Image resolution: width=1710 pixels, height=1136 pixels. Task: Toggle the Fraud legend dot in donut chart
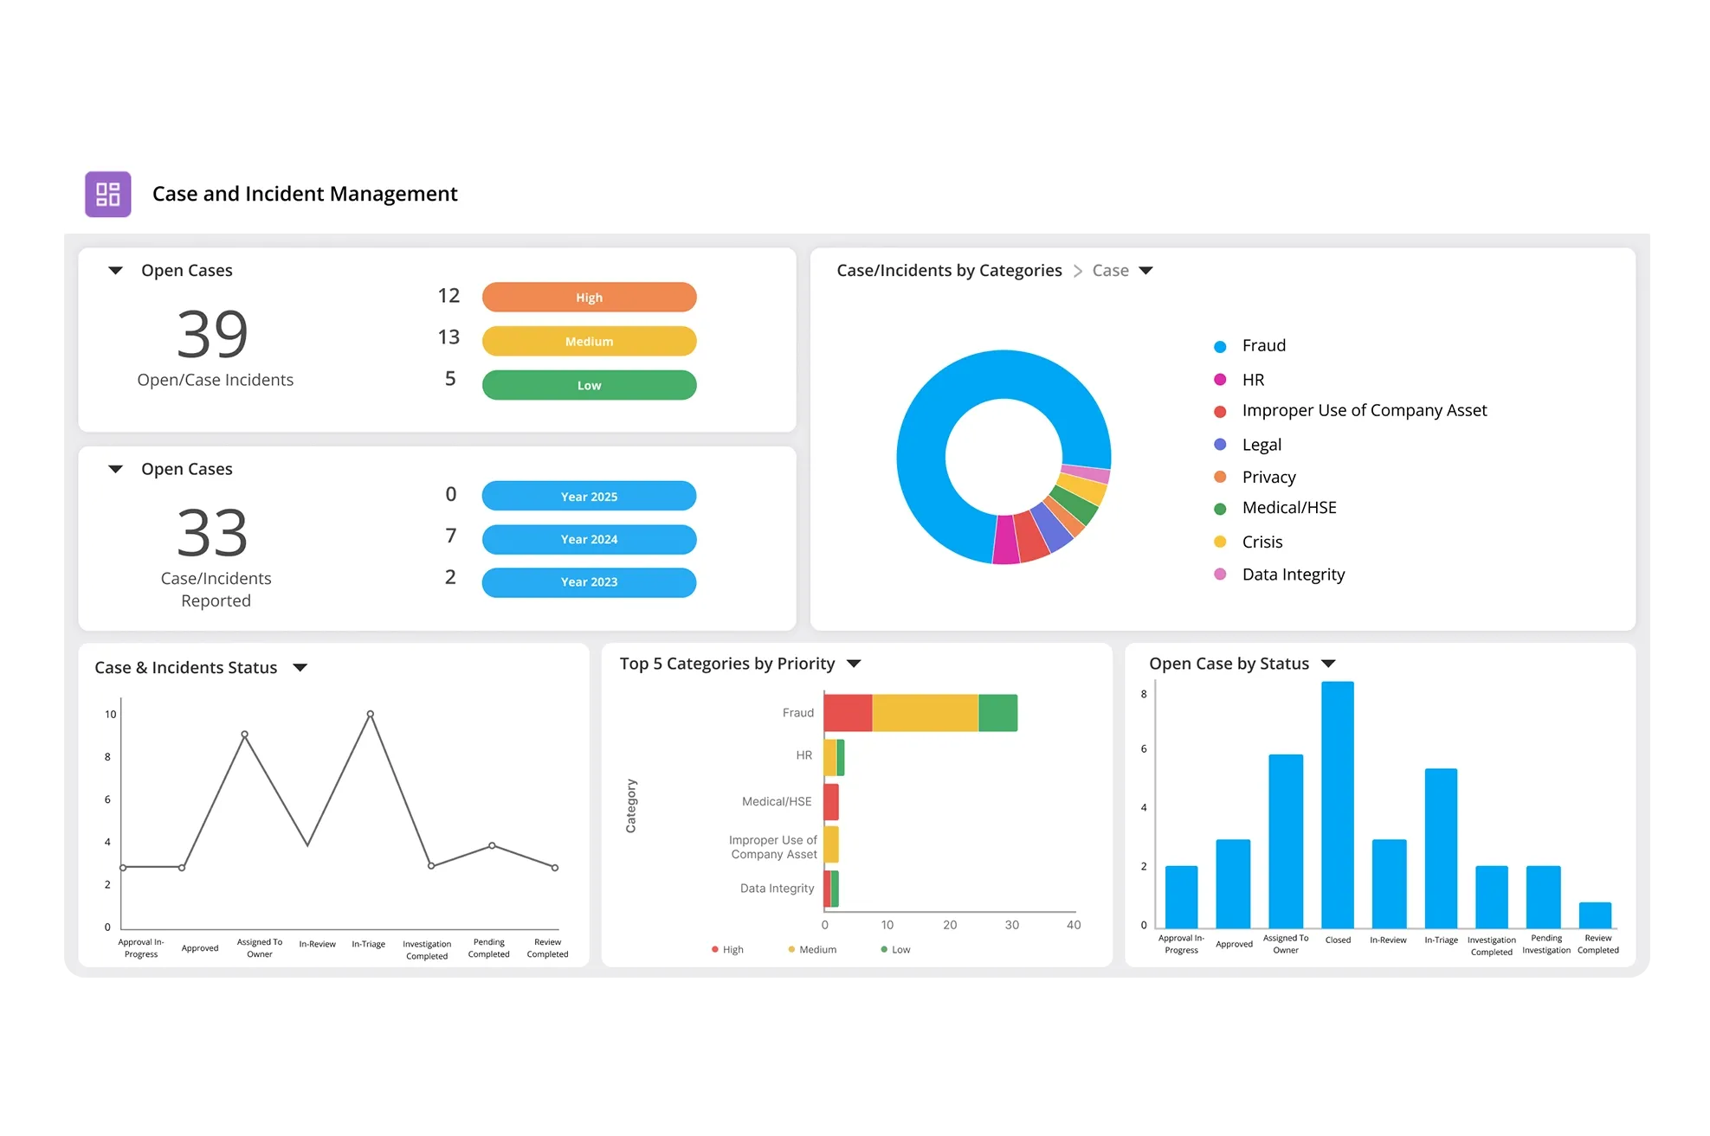coord(1220,346)
